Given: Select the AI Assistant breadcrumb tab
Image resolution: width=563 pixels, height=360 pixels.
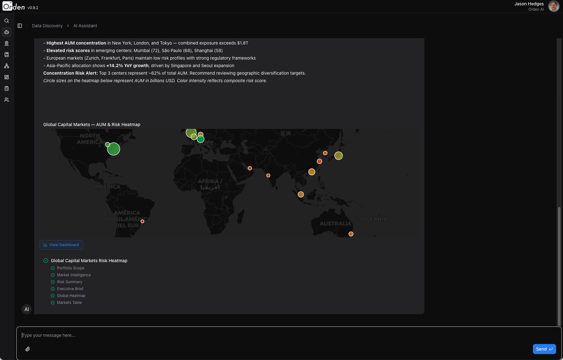Looking at the screenshot, I should pos(85,25).
